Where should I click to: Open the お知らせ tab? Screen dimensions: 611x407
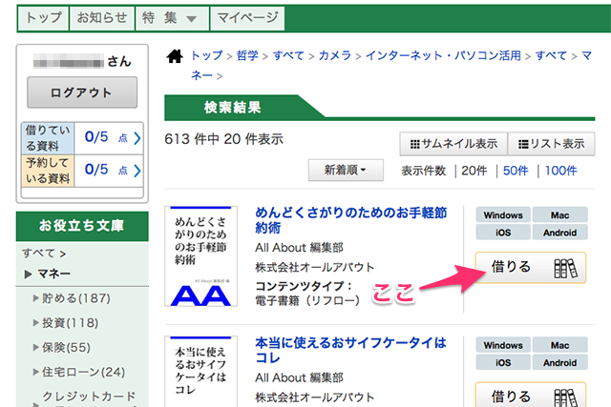click(100, 17)
